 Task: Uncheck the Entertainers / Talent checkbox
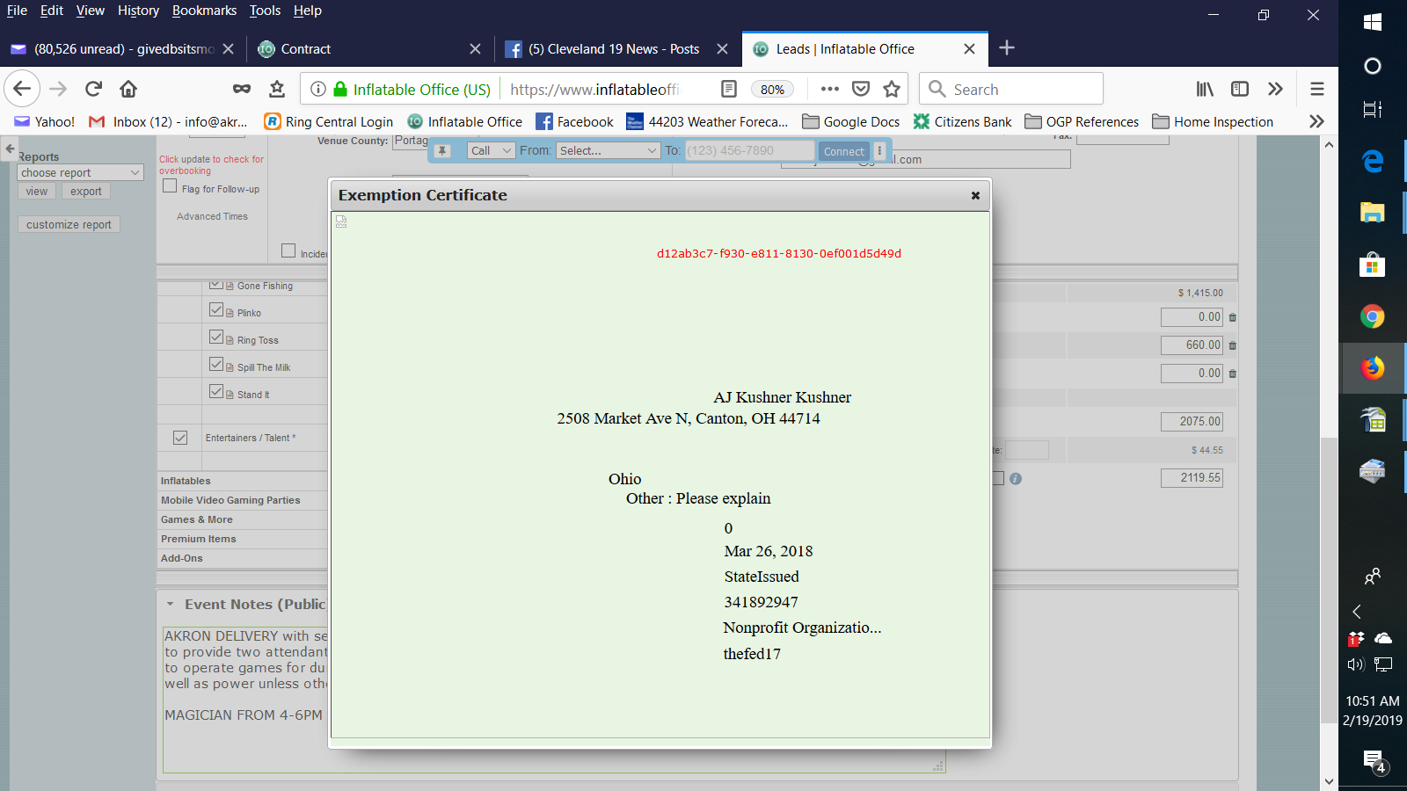tap(180, 438)
